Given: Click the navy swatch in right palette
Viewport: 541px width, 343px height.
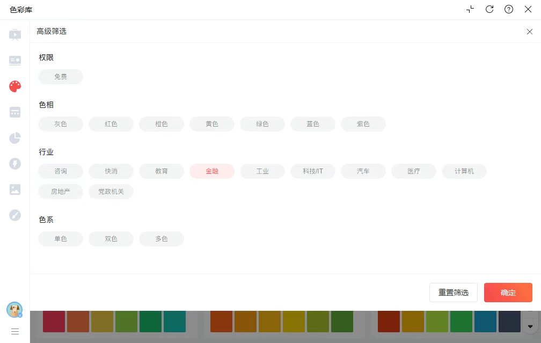Looking at the screenshot, I should pos(510,322).
